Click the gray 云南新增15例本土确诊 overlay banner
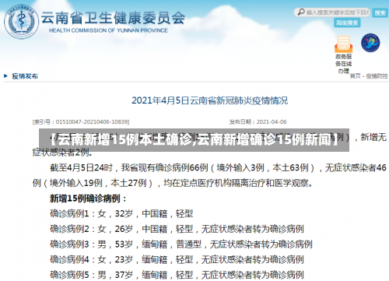The image size is (389, 281). pos(194,140)
